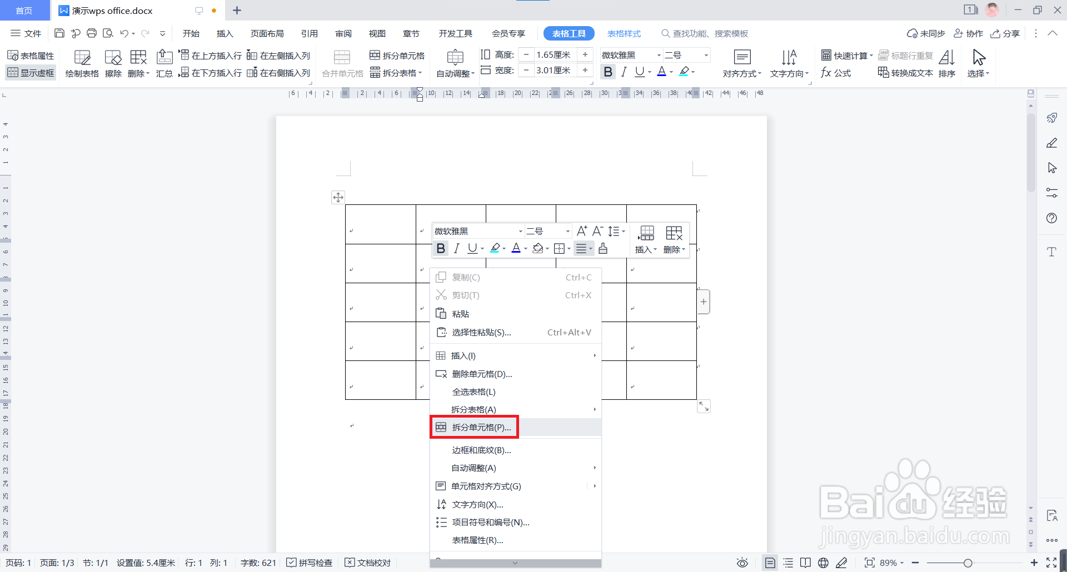Click the 高度 height value field

(x=554, y=54)
